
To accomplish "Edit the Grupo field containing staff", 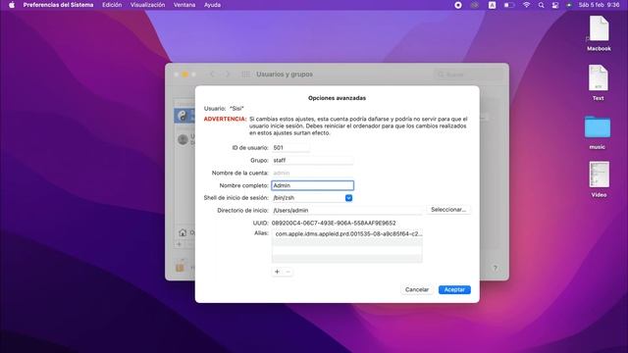I will [312, 160].
